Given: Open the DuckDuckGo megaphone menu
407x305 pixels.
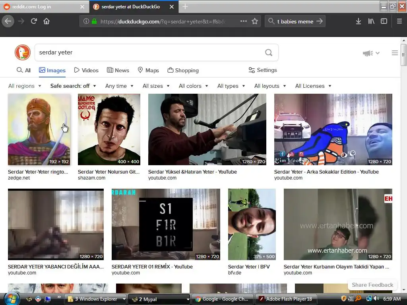Looking at the screenshot, I should click(371, 53).
